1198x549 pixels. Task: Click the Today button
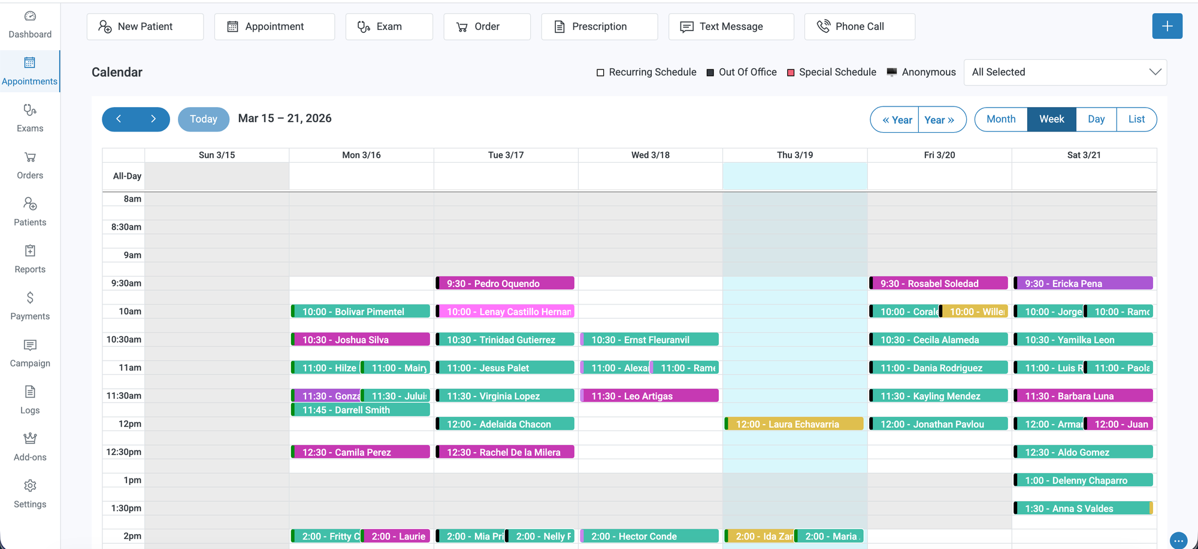coord(204,119)
